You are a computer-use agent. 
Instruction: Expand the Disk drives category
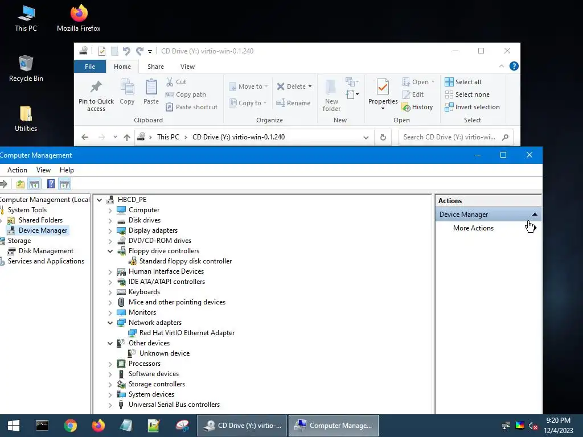(x=110, y=220)
